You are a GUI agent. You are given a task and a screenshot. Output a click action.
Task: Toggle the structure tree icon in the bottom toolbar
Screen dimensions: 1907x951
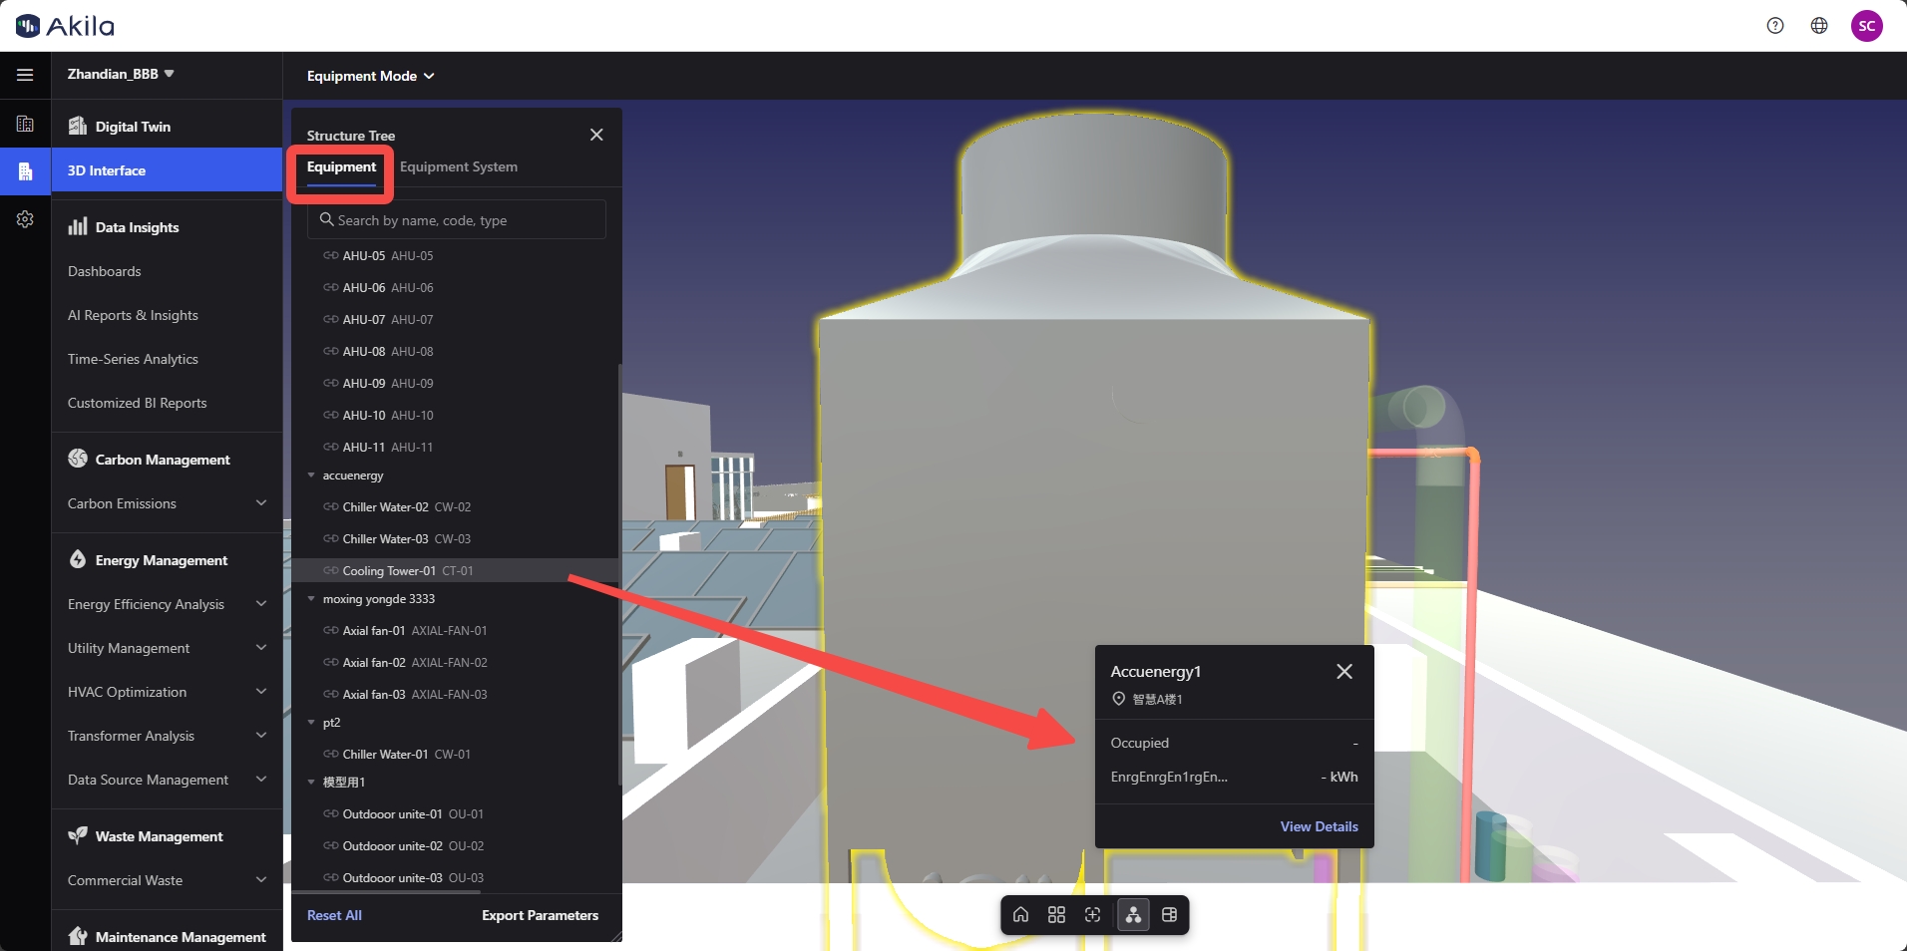[1133, 915]
